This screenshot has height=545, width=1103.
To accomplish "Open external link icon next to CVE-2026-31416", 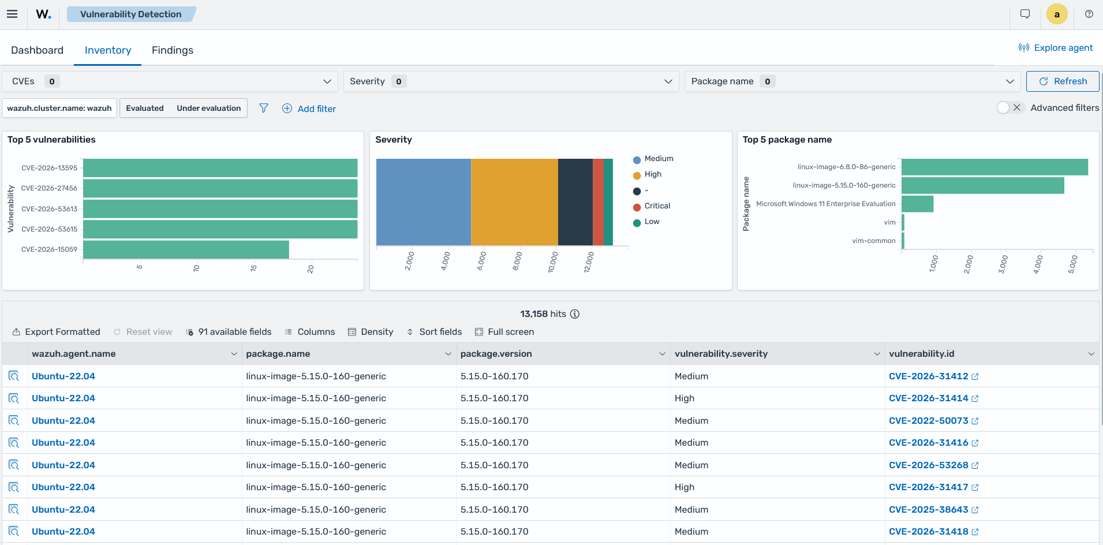I will 975,443.
